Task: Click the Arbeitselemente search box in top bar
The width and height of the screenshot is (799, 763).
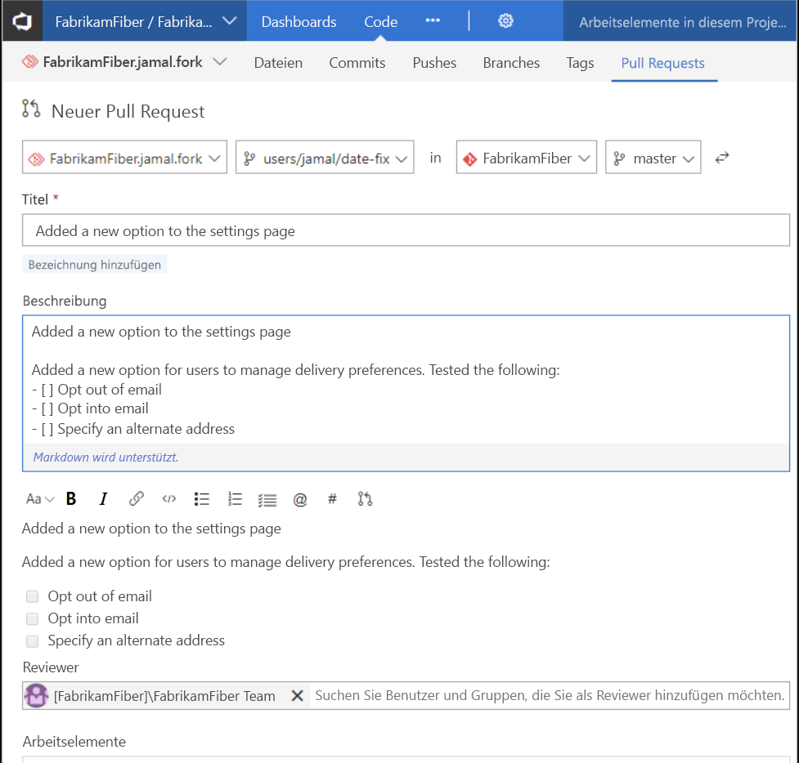Action: (x=681, y=21)
